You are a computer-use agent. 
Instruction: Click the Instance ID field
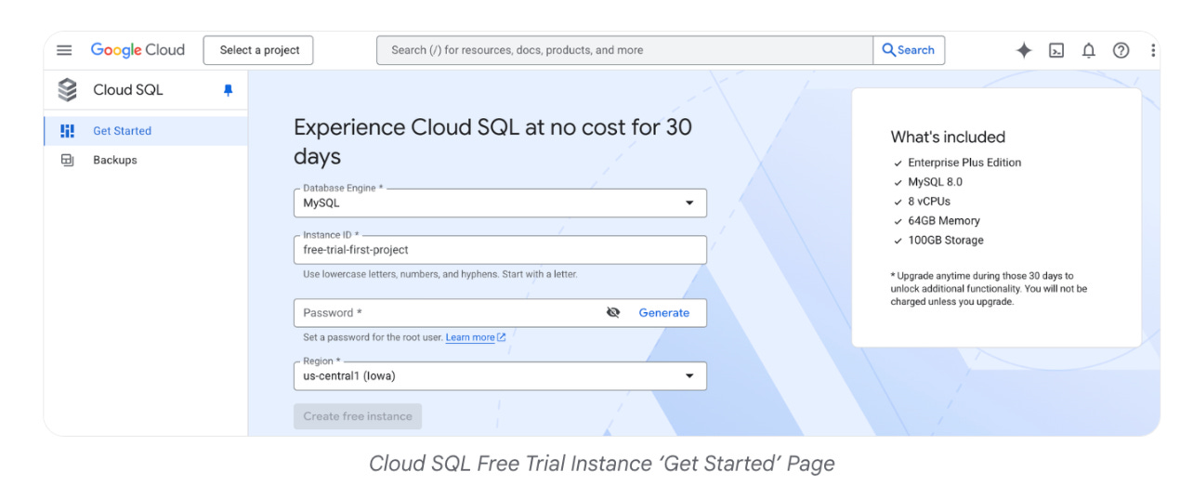500,250
